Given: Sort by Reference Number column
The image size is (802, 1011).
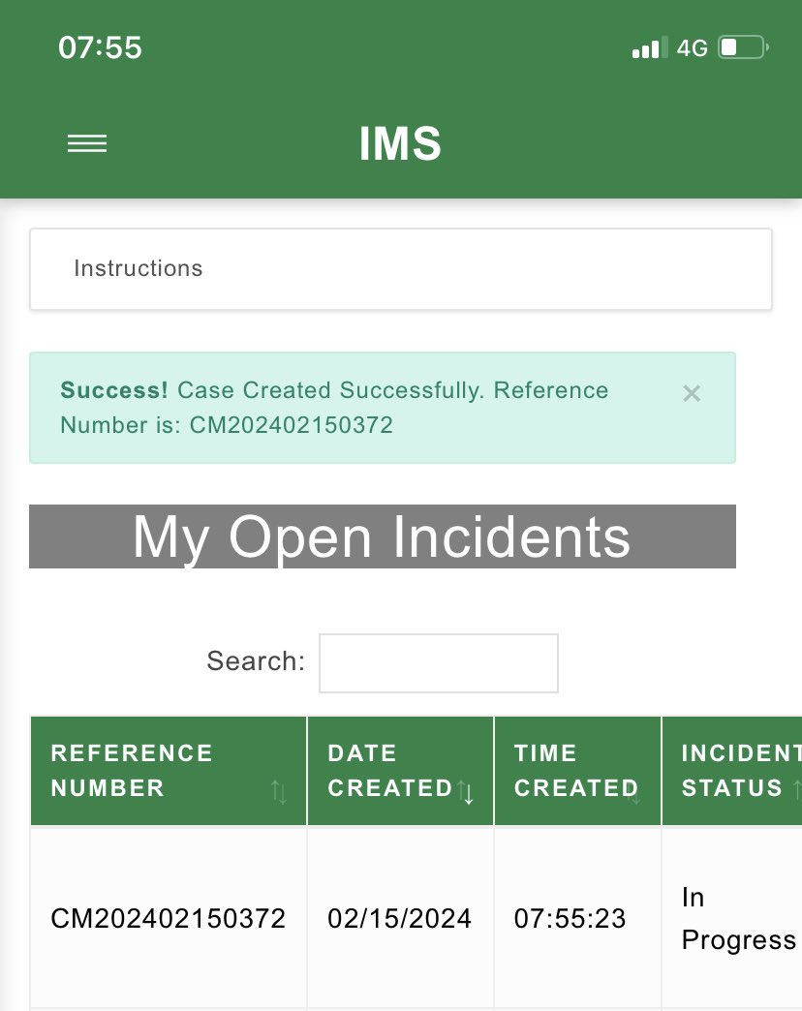Looking at the screenshot, I should [x=169, y=771].
